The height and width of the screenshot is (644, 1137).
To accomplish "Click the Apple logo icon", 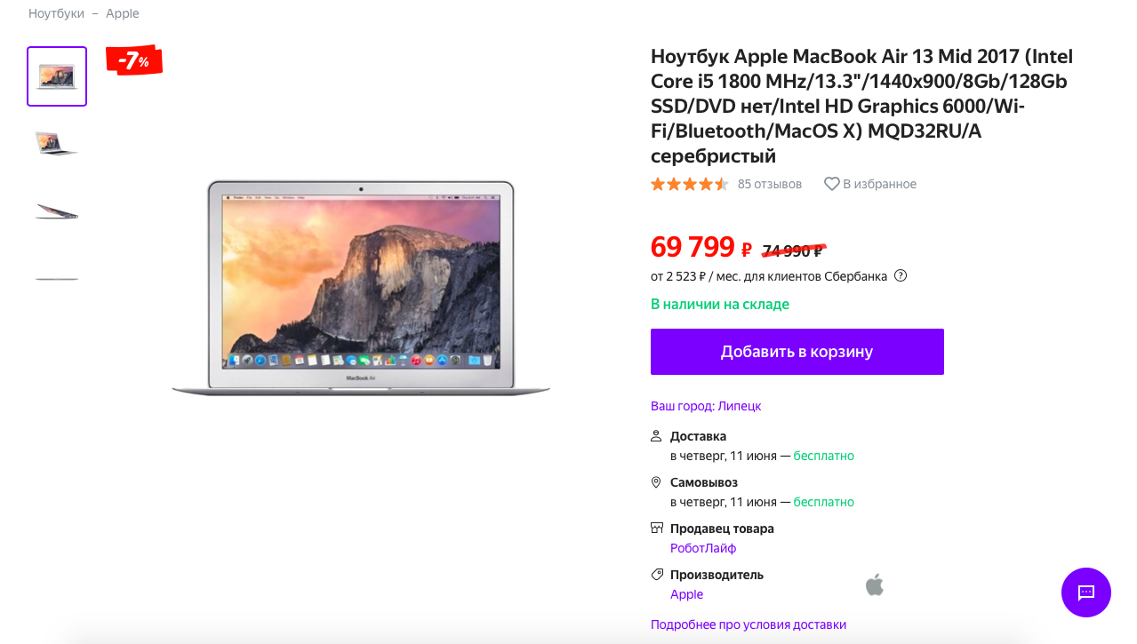I will pos(875,584).
